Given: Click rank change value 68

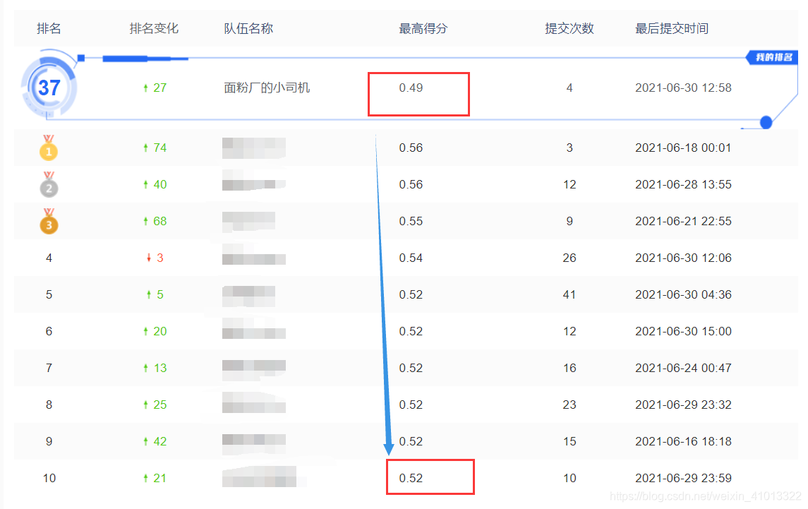Looking at the screenshot, I should [x=159, y=221].
